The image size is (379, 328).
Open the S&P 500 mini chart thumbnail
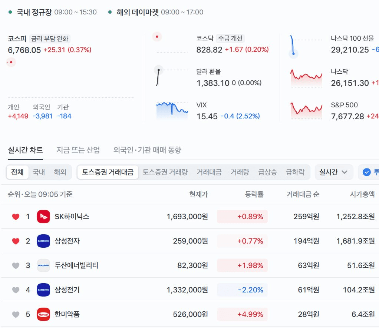point(306,111)
